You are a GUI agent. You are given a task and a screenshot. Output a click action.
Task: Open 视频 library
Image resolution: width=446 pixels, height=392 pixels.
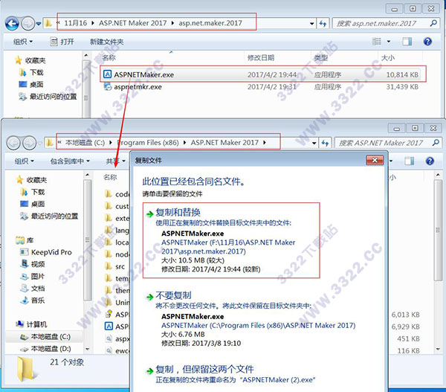coord(33,264)
